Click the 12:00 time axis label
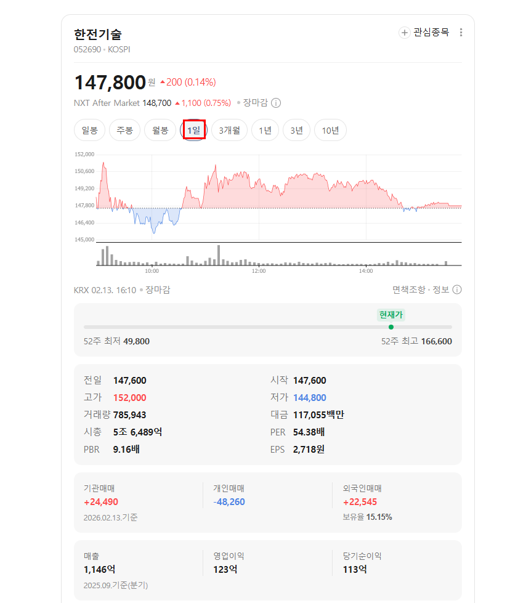Viewport: 510px width, 603px height. (x=259, y=271)
